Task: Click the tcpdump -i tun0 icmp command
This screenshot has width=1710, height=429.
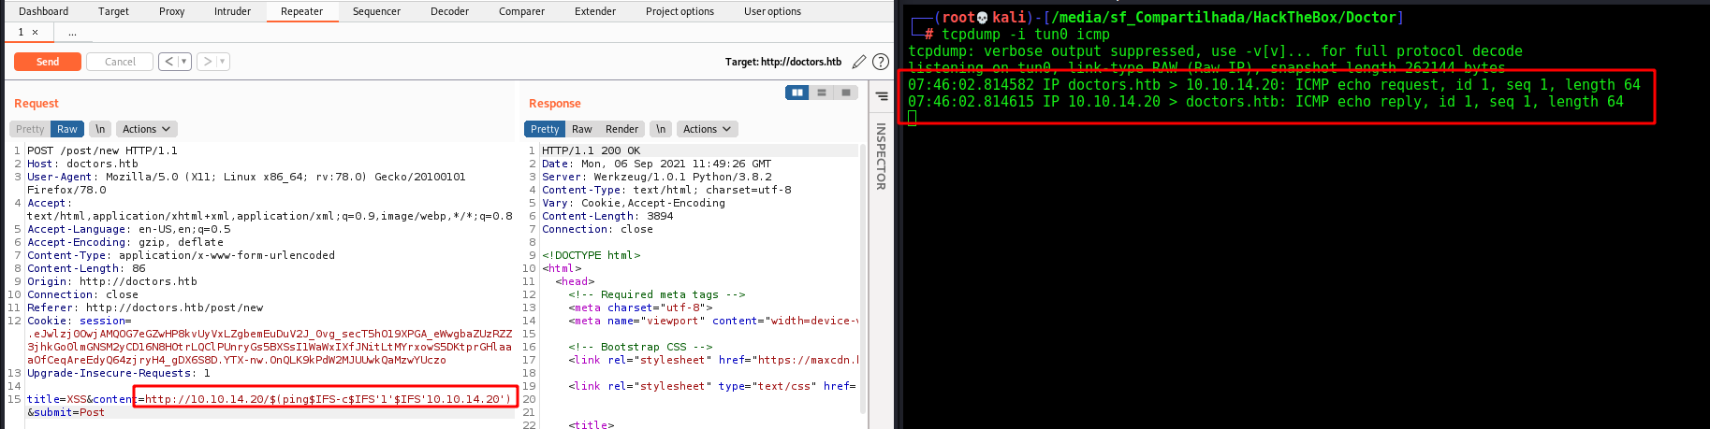Action: (x=1026, y=35)
